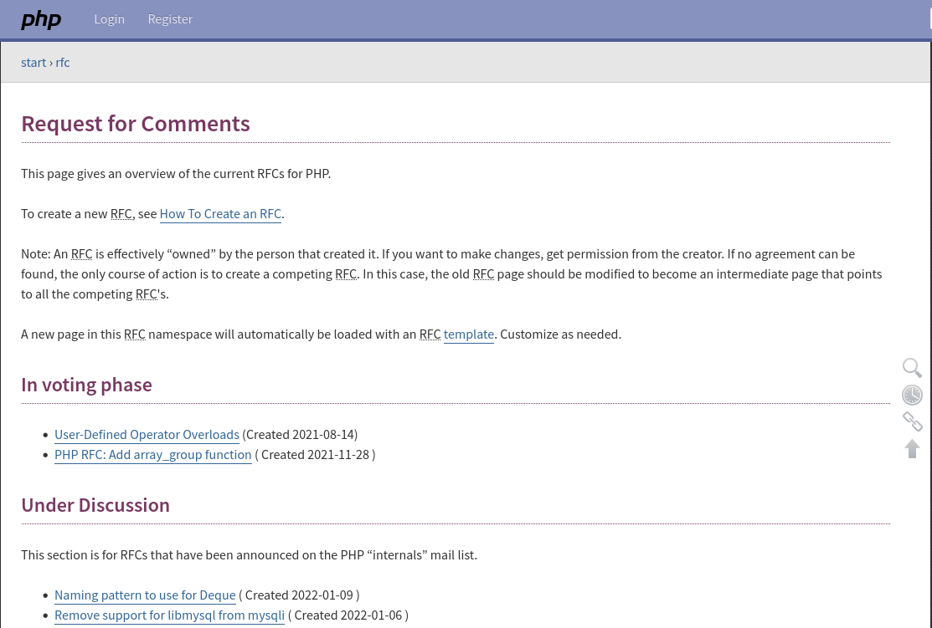Click the 'announced on the PHP internals' sentence

(249, 555)
